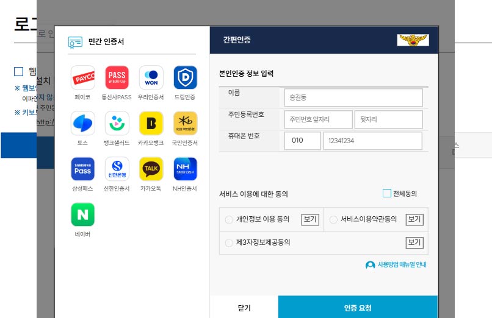492x318 pixels.
Task: View details of 서비스이용약관동의 (보기)
Action: click(x=414, y=219)
